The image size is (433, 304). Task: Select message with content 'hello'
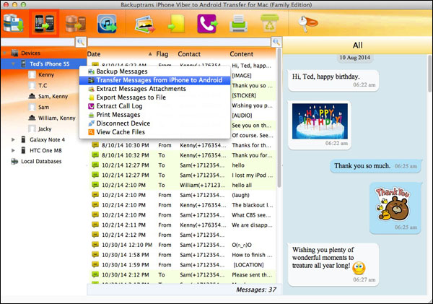coord(183,165)
